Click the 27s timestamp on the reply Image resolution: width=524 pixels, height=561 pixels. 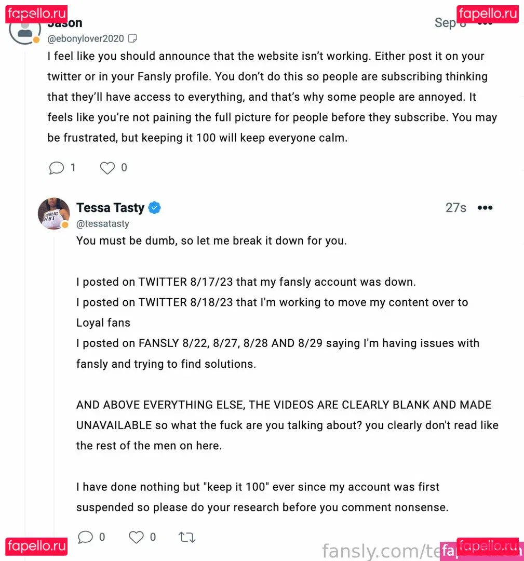pyautogui.click(x=455, y=208)
